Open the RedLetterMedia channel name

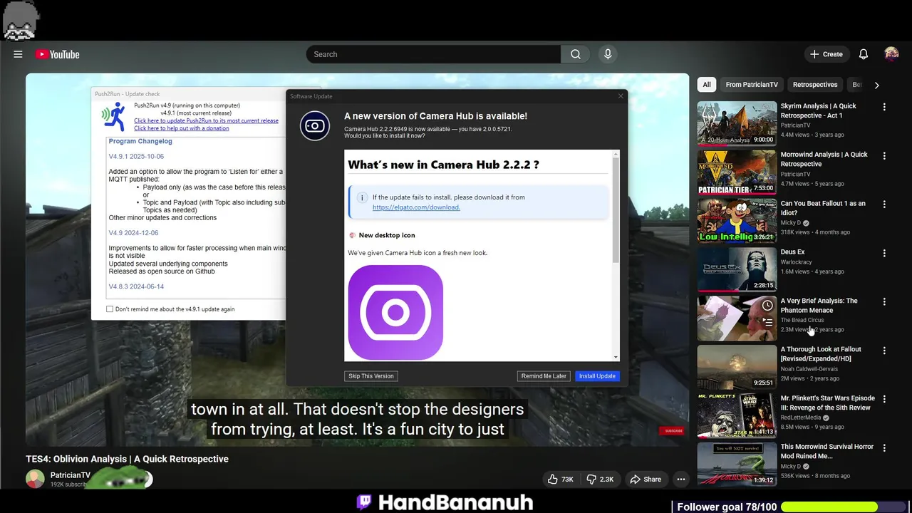(801, 418)
